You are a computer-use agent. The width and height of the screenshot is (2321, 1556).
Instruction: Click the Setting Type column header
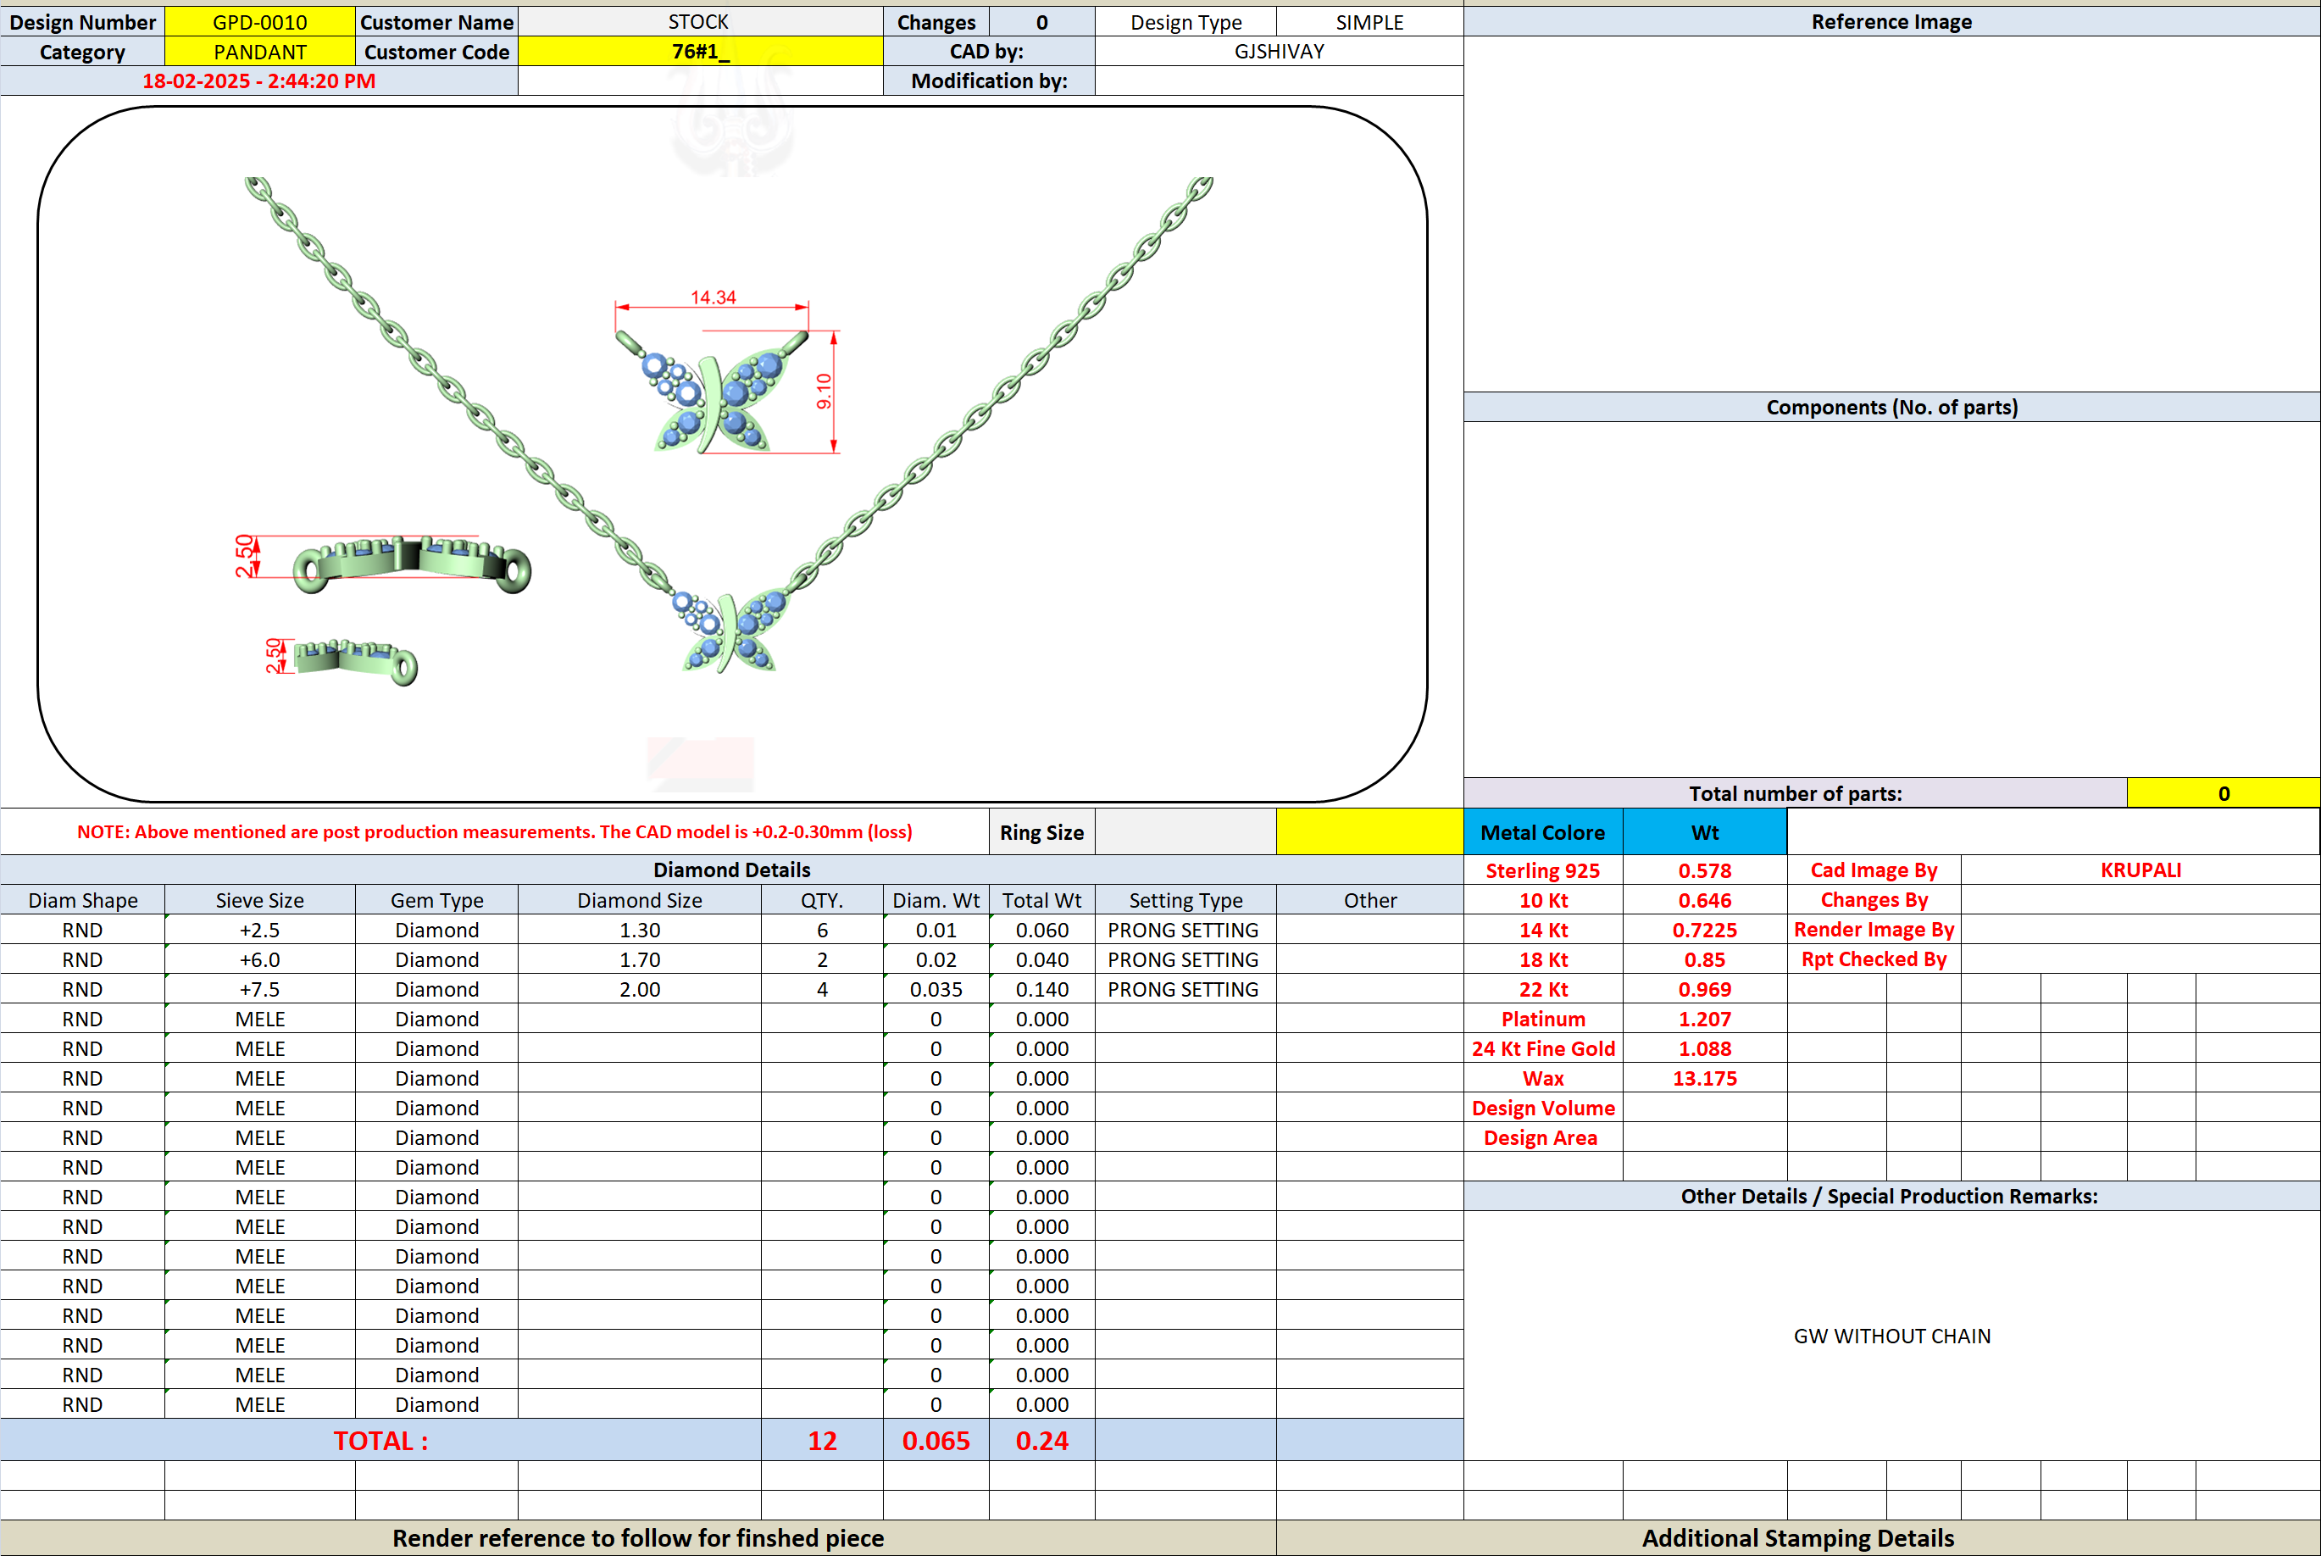point(1185,900)
